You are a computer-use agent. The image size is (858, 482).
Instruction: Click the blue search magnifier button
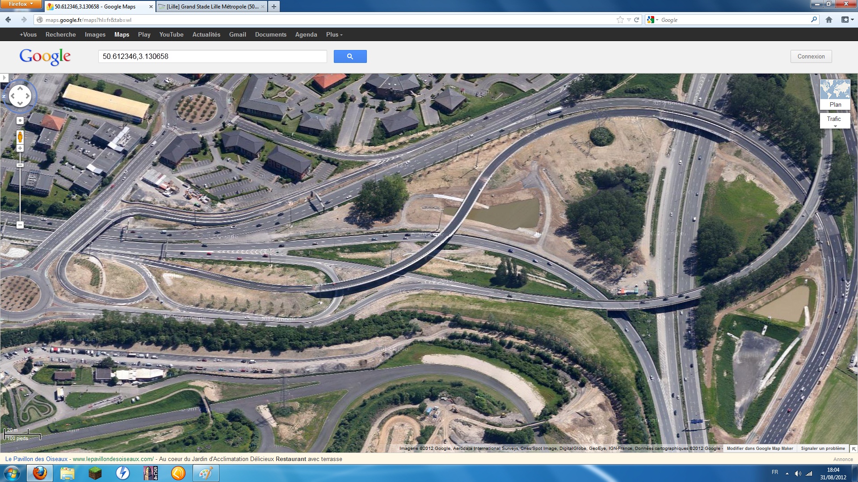coord(350,56)
